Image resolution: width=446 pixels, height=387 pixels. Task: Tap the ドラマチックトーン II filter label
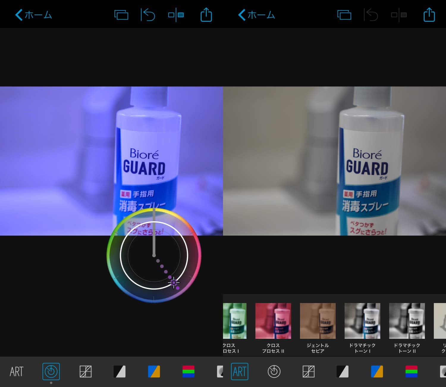pos(407,348)
